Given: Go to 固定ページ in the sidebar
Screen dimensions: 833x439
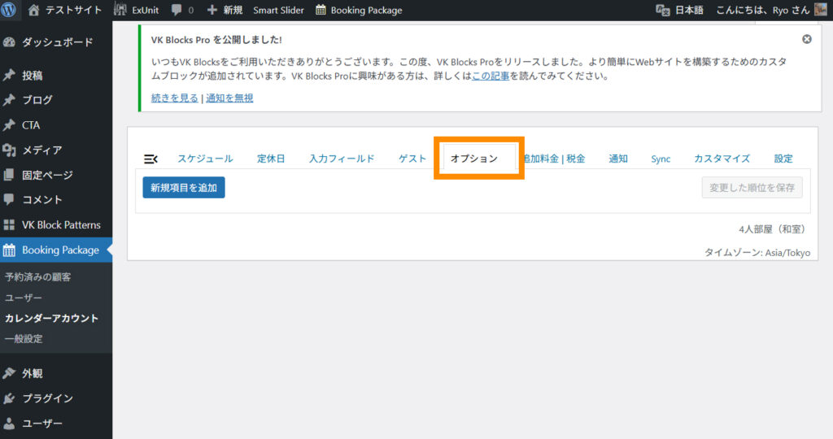Looking at the screenshot, I should pyautogui.click(x=46, y=175).
